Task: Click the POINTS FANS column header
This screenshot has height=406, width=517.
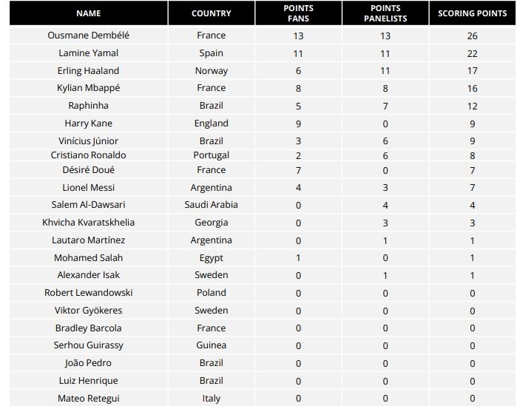Action: (x=298, y=13)
